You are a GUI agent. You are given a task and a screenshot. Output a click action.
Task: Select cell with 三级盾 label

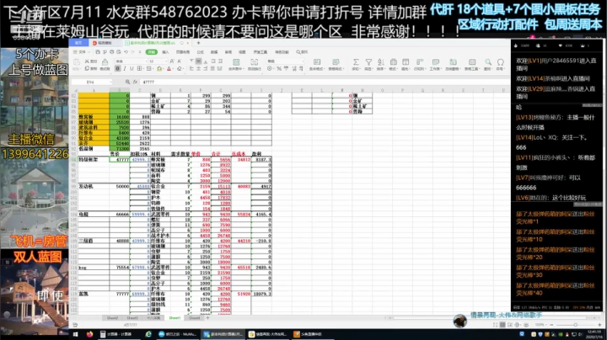tap(94, 241)
